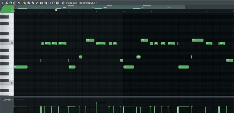Click the Velocity lane label
234x113 pixels.
pyautogui.click(x=20, y=100)
